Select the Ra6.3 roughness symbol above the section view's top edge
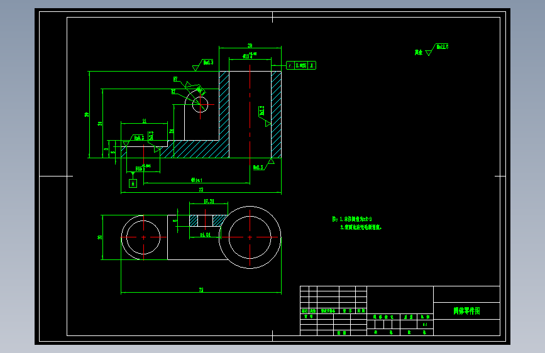This screenshot has height=353, width=545. click(203, 64)
